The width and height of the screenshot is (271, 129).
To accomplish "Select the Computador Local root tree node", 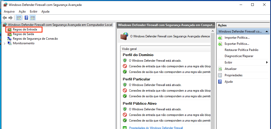I will pyautogui.click(x=60, y=25).
